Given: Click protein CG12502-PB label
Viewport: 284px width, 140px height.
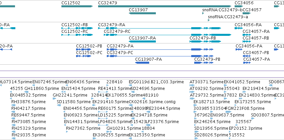Looking at the screenshot, I should point(89,46).
